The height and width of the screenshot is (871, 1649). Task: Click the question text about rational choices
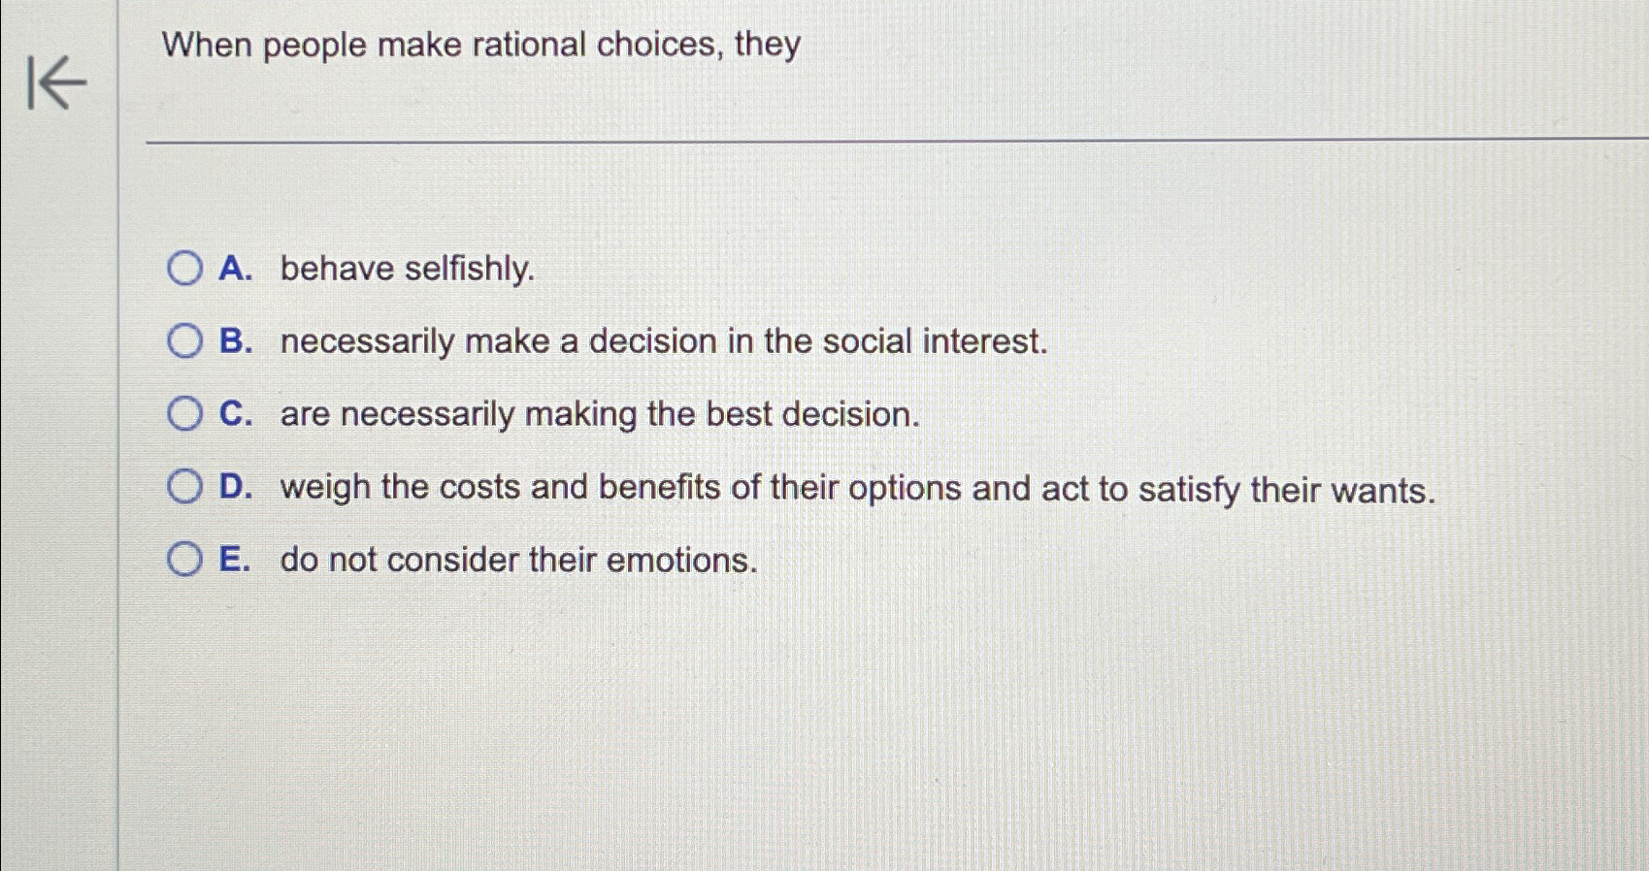tap(481, 45)
